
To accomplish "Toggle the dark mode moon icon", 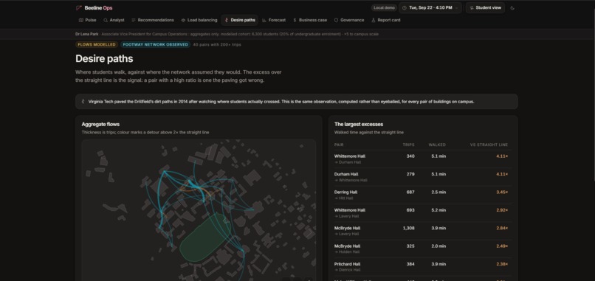I will (x=512, y=8).
